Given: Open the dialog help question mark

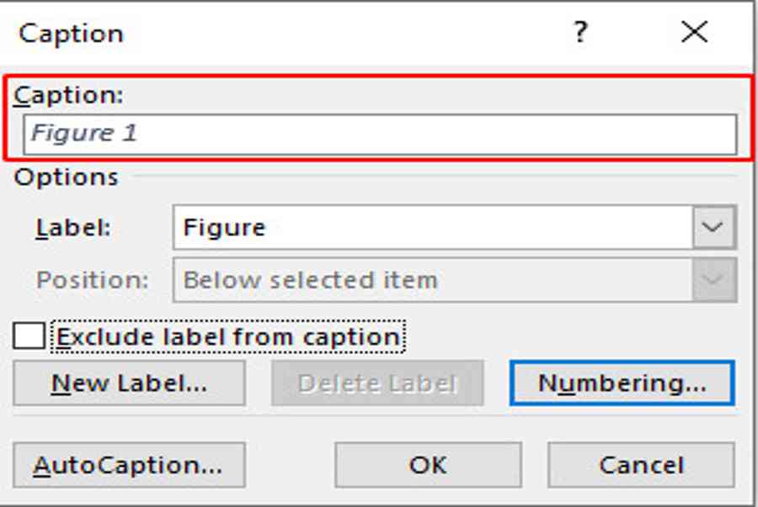Looking at the screenshot, I should tap(580, 32).
